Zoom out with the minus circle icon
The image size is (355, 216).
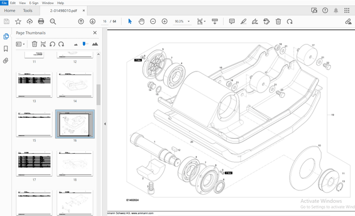(153, 22)
